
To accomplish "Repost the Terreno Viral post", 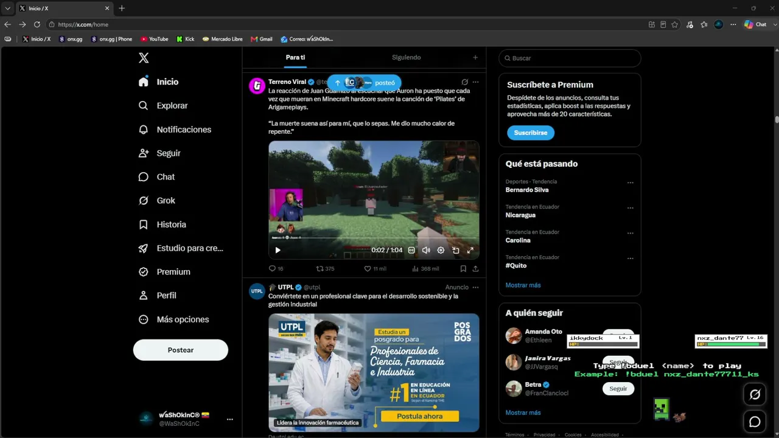I will click(x=325, y=268).
